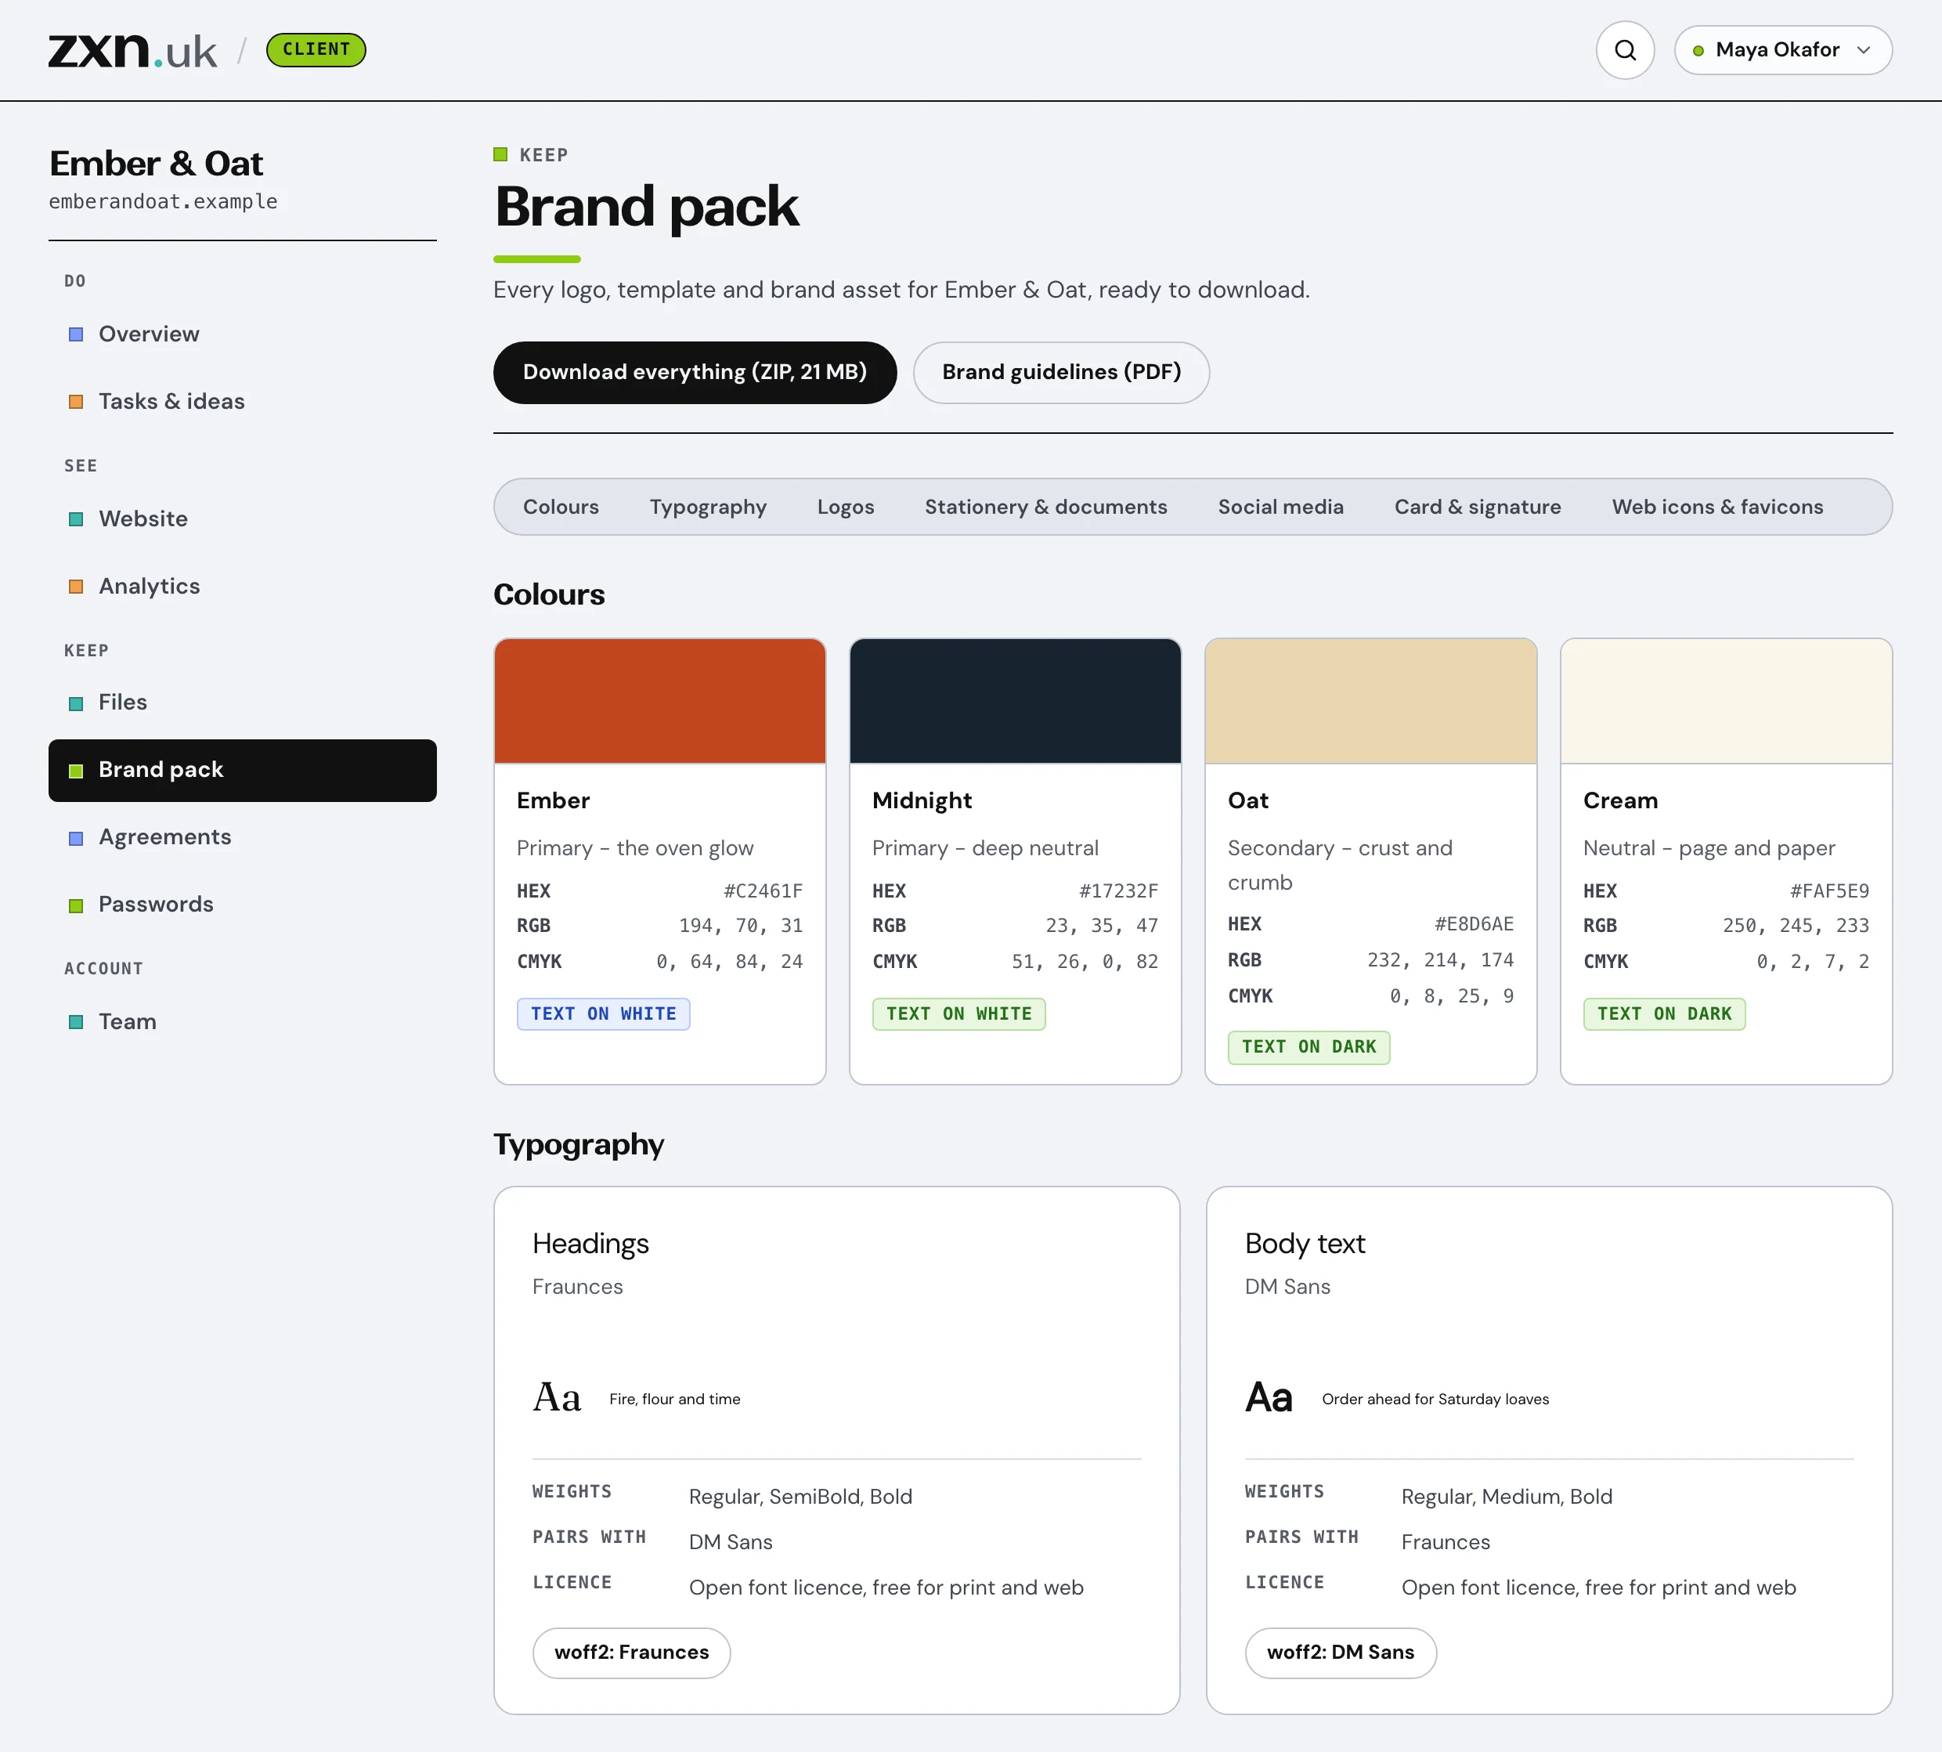Open Tasks & ideas in sidebar
Image resolution: width=1942 pixels, height=1752 pixels.
click(x=243, y=402)
